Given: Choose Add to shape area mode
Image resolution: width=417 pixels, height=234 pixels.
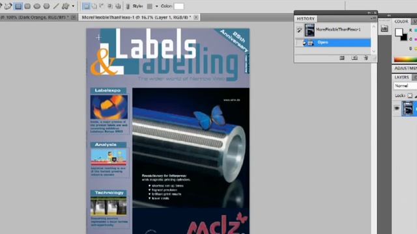Looking at the screenshot, I should coord(94,6).
